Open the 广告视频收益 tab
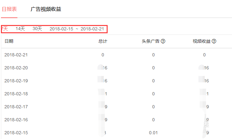The height and width of the screenshot is (139, 232). tap(46, 9)
